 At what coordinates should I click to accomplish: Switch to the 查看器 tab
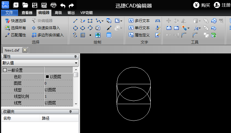coord(27,13)
